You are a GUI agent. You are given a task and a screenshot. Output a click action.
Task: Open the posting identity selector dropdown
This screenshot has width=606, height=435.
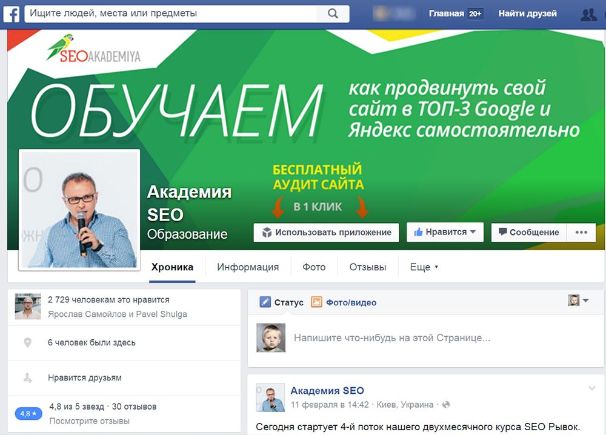click(x=579, y=301)
